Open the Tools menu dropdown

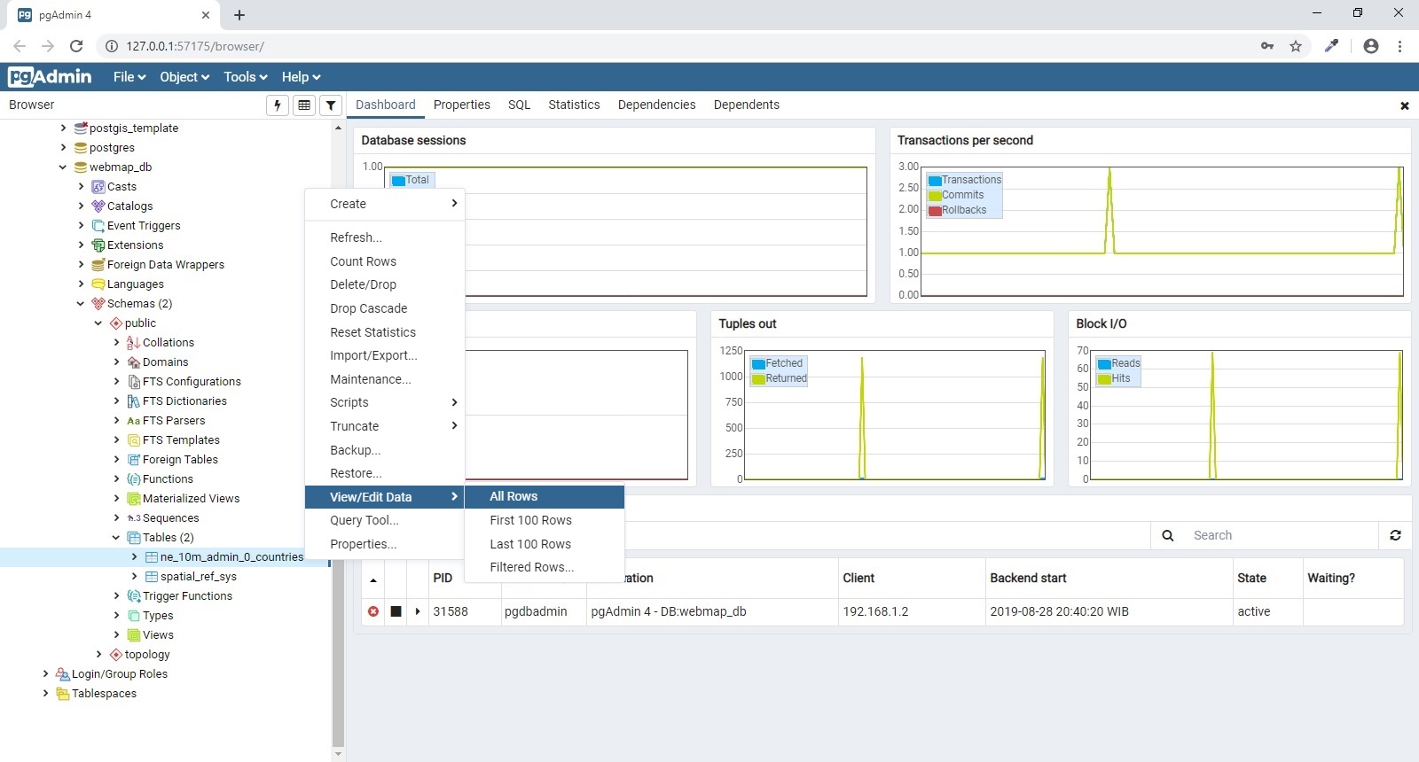pyautogui.click(x=246, y=77)
